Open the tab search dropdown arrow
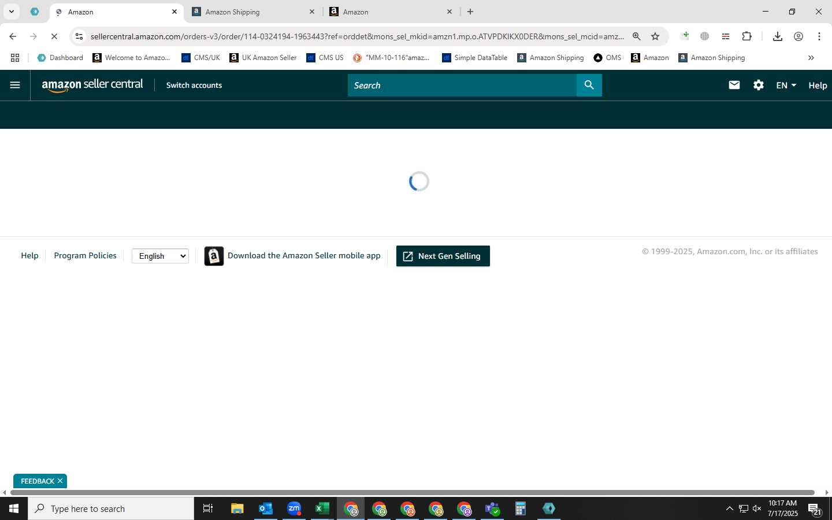The width and height of the screenshot is (832, 520). 11,12
